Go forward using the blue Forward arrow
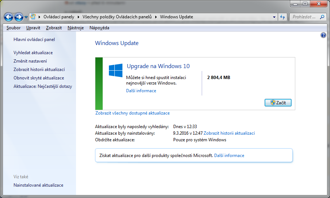This screenshot has height=198, width=330. click(x=19, y=17)
